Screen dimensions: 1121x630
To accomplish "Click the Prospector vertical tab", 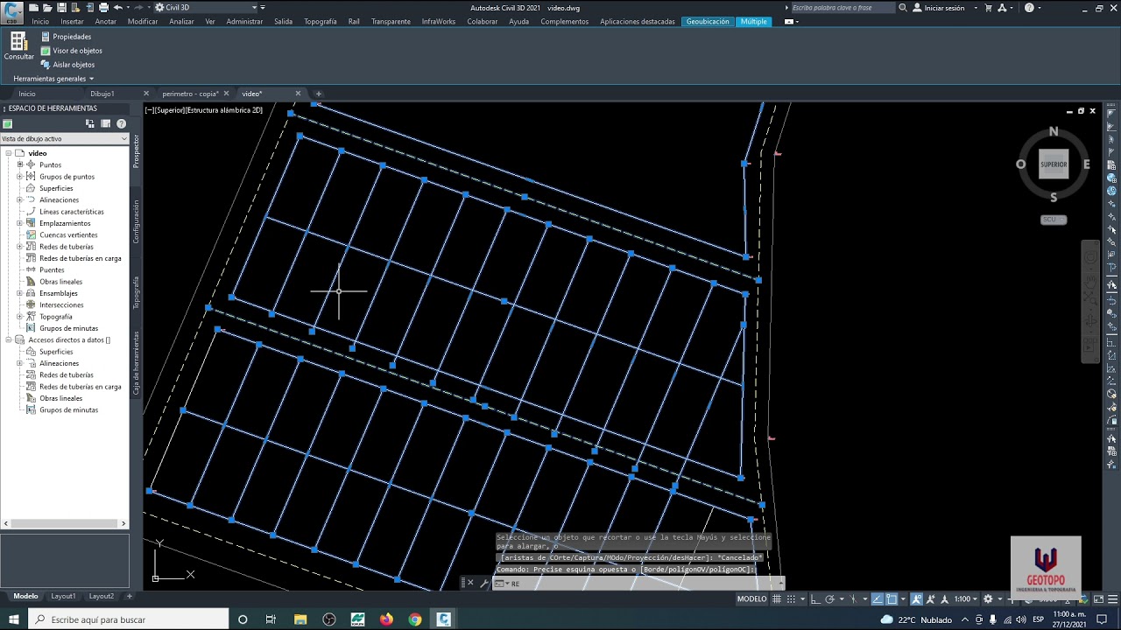I will coord(136,151).
